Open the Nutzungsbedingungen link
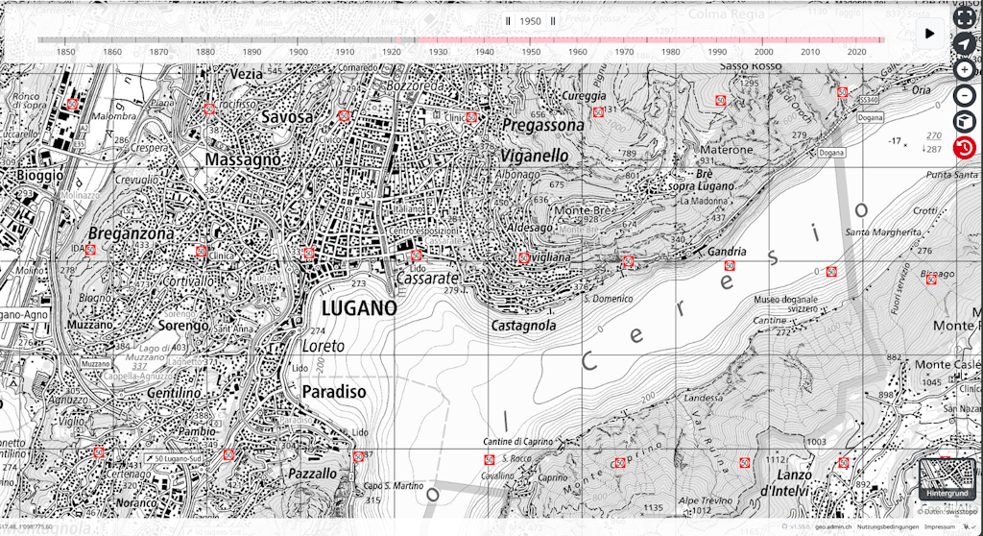Viewport: 983px width, 536px height. tap(881, 527)
